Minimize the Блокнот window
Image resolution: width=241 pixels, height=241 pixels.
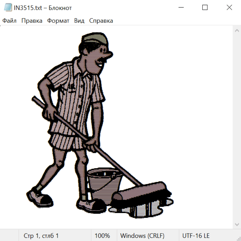[x=181, y=7]
